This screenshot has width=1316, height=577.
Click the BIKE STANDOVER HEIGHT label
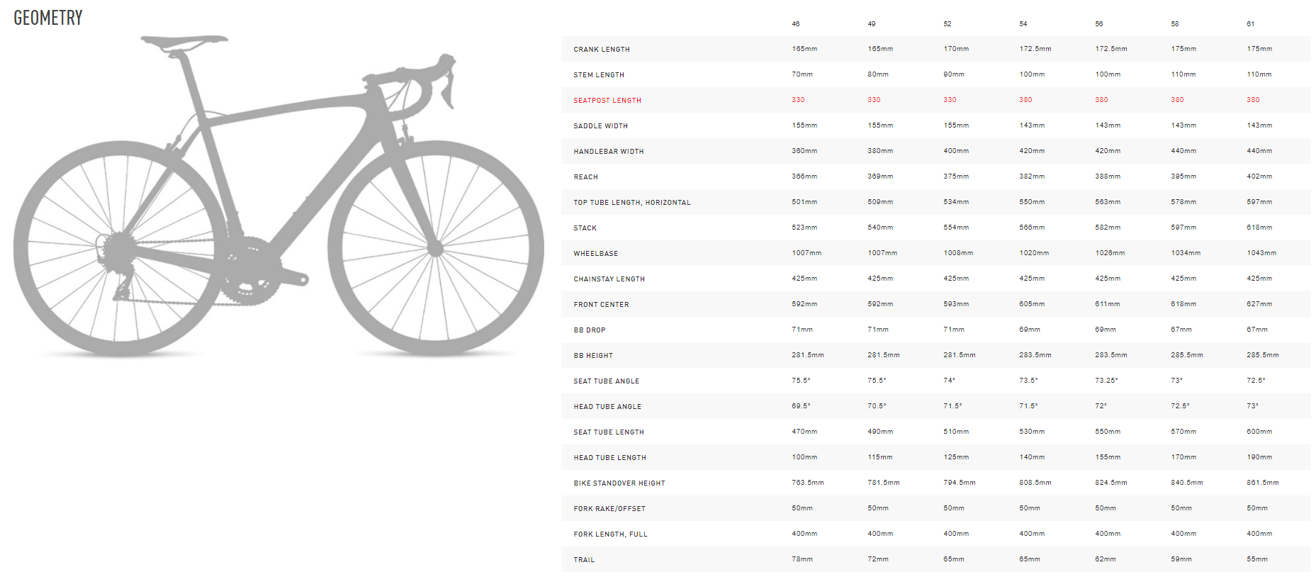(x=619, y=483)
